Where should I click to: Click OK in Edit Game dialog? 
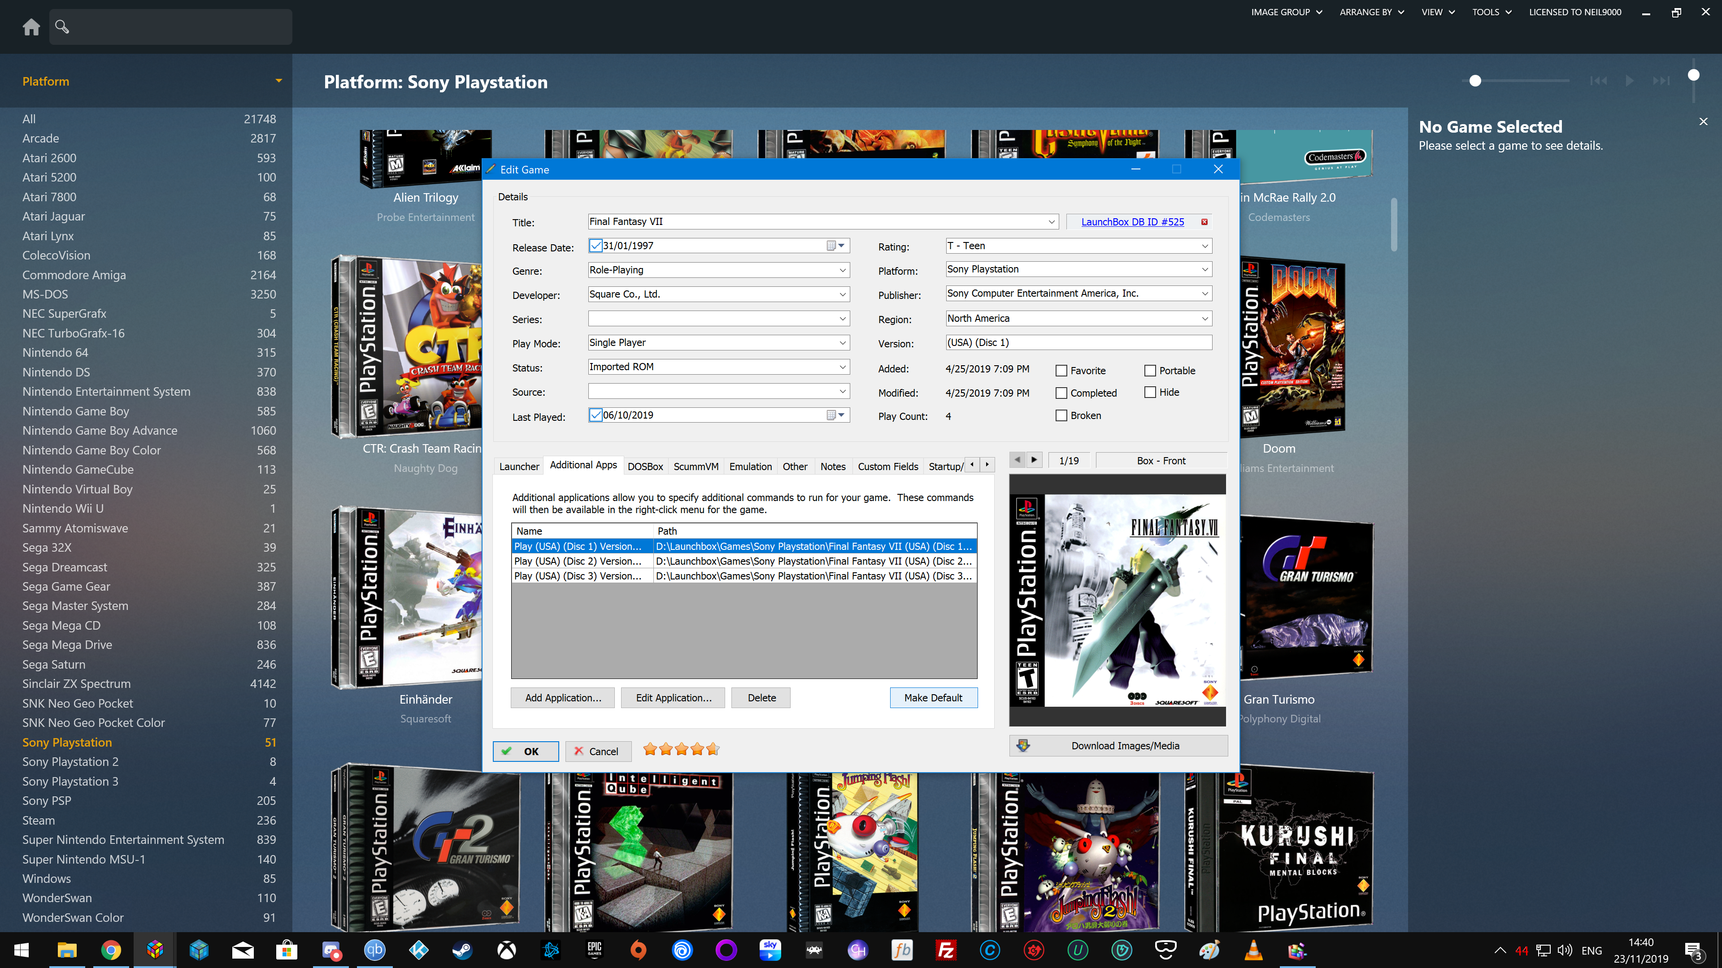(x=526, y=751)
